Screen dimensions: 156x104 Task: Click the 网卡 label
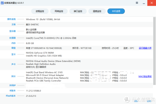pos(14,76)
